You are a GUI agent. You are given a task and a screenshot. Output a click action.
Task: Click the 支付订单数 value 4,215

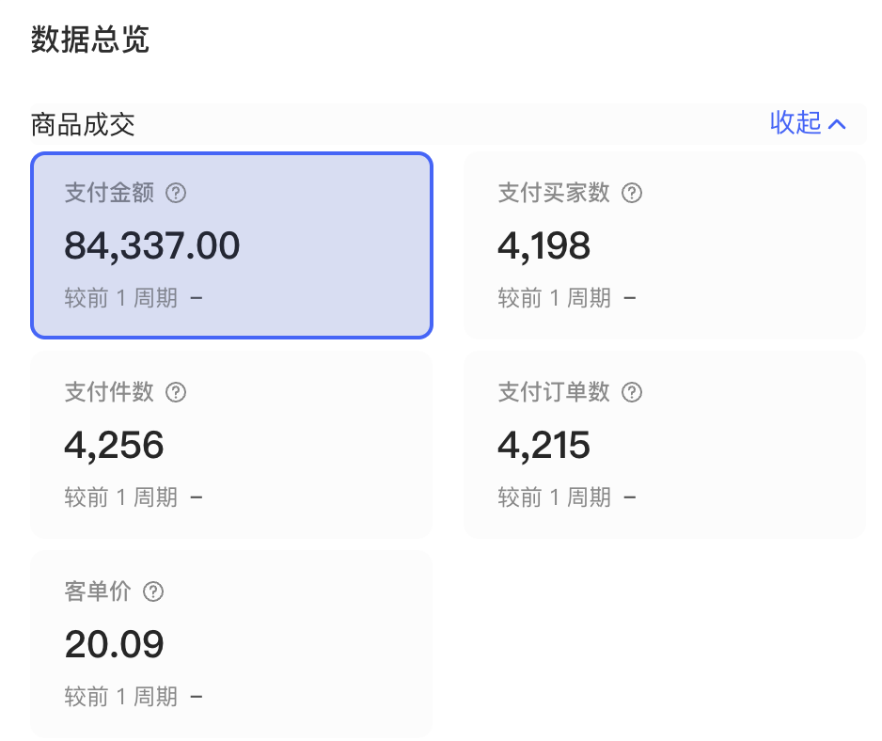[543, 445]
